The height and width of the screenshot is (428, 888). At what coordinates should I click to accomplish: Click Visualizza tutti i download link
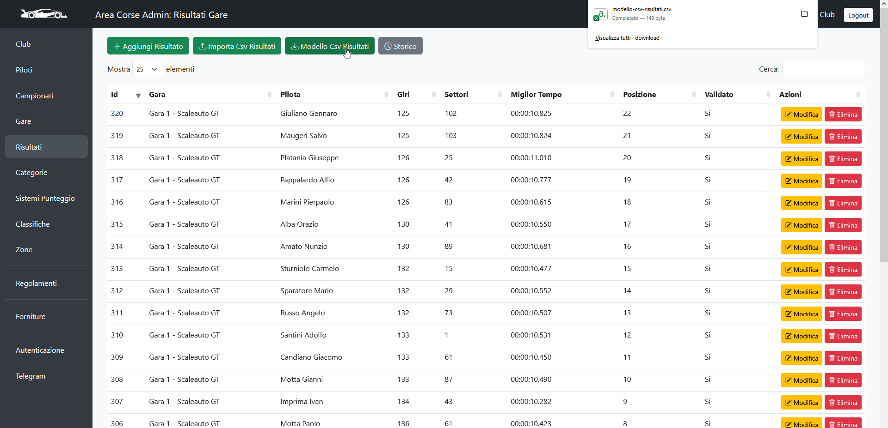(627, 38)
